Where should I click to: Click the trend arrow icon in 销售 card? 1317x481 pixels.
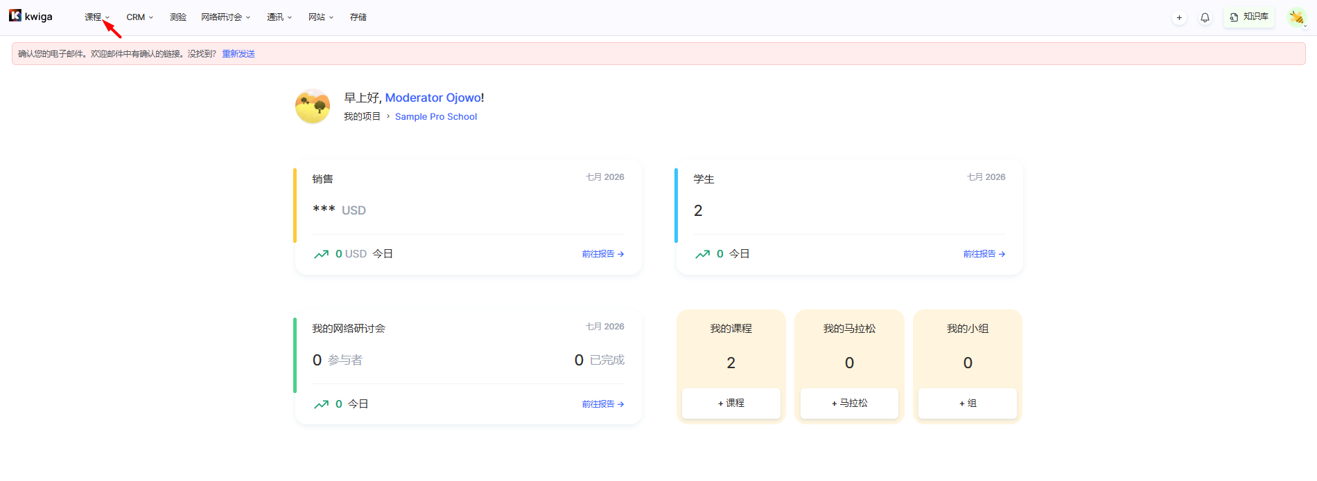[321, 254]
